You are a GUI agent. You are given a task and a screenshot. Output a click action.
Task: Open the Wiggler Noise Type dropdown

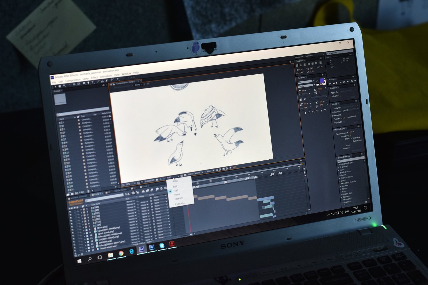click(x=350, y=110)
